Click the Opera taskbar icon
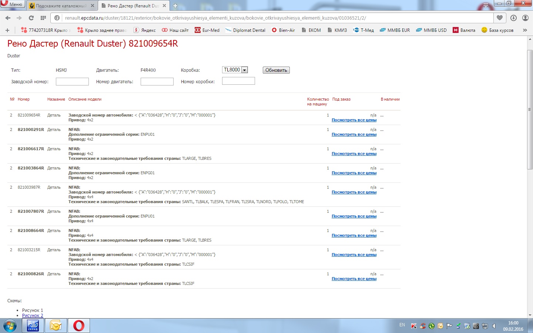The height and width of the screenshot is (333, 533). [79, 326]
